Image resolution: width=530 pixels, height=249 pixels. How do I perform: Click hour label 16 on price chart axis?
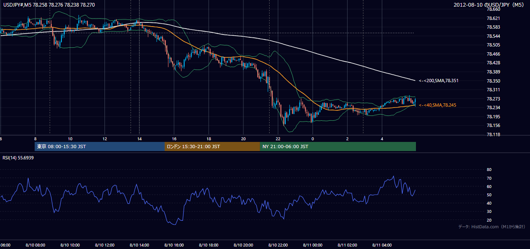coord(174,139)
